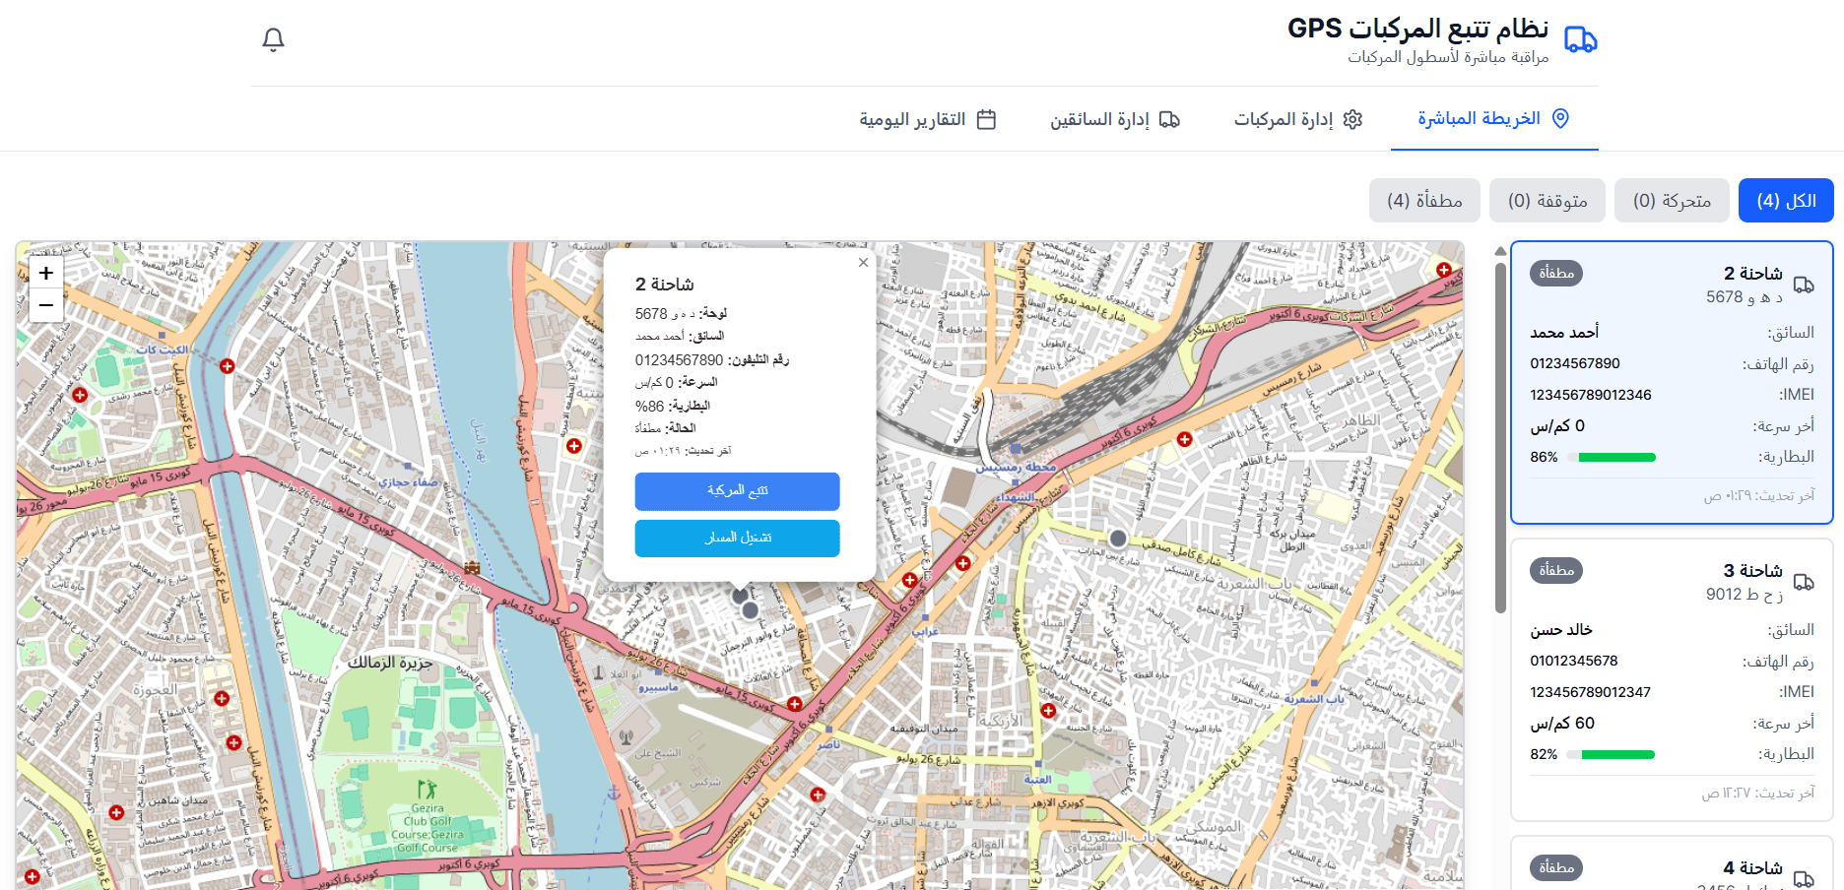Screen dimensions: 1844x890
Task: Click the notification bell icon
Action: click(x=274, y=39)
